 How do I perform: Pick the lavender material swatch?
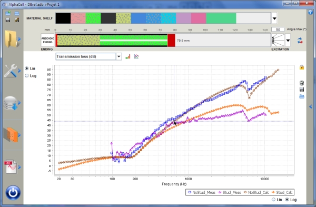[184, 18]
